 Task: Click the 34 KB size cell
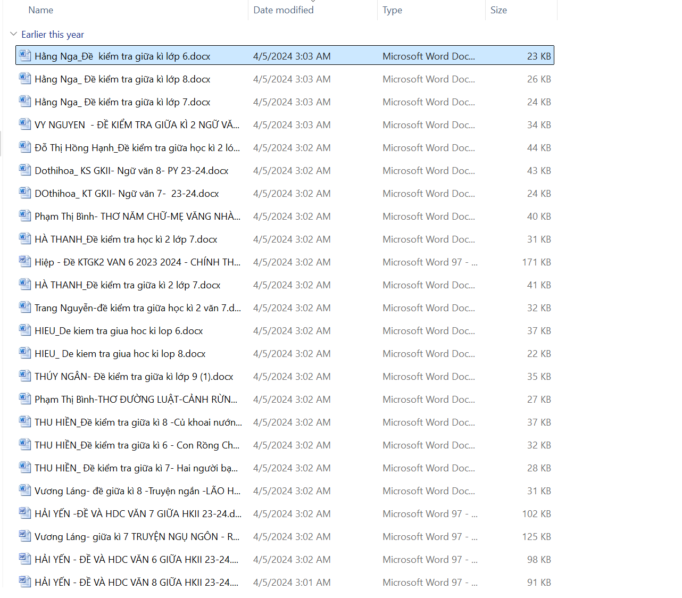(539, 125)
